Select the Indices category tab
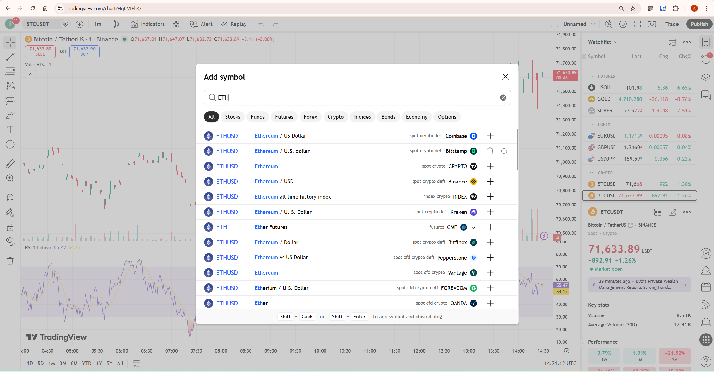The image size is (714, 372). [362, 117]
